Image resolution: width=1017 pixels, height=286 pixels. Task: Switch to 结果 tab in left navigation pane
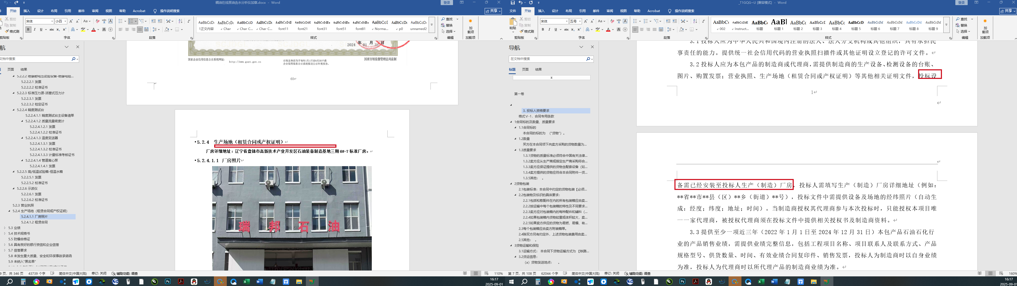click(x=24, y=69)
